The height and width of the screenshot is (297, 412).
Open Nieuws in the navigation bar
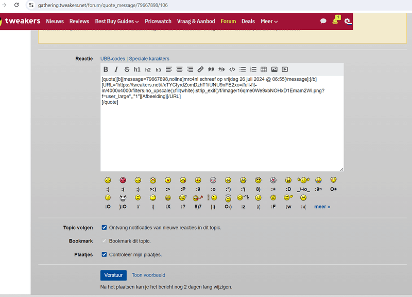55,21
